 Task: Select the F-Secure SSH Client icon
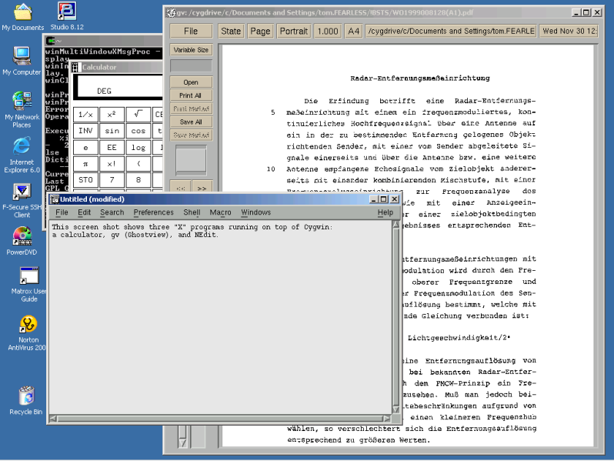22,201
